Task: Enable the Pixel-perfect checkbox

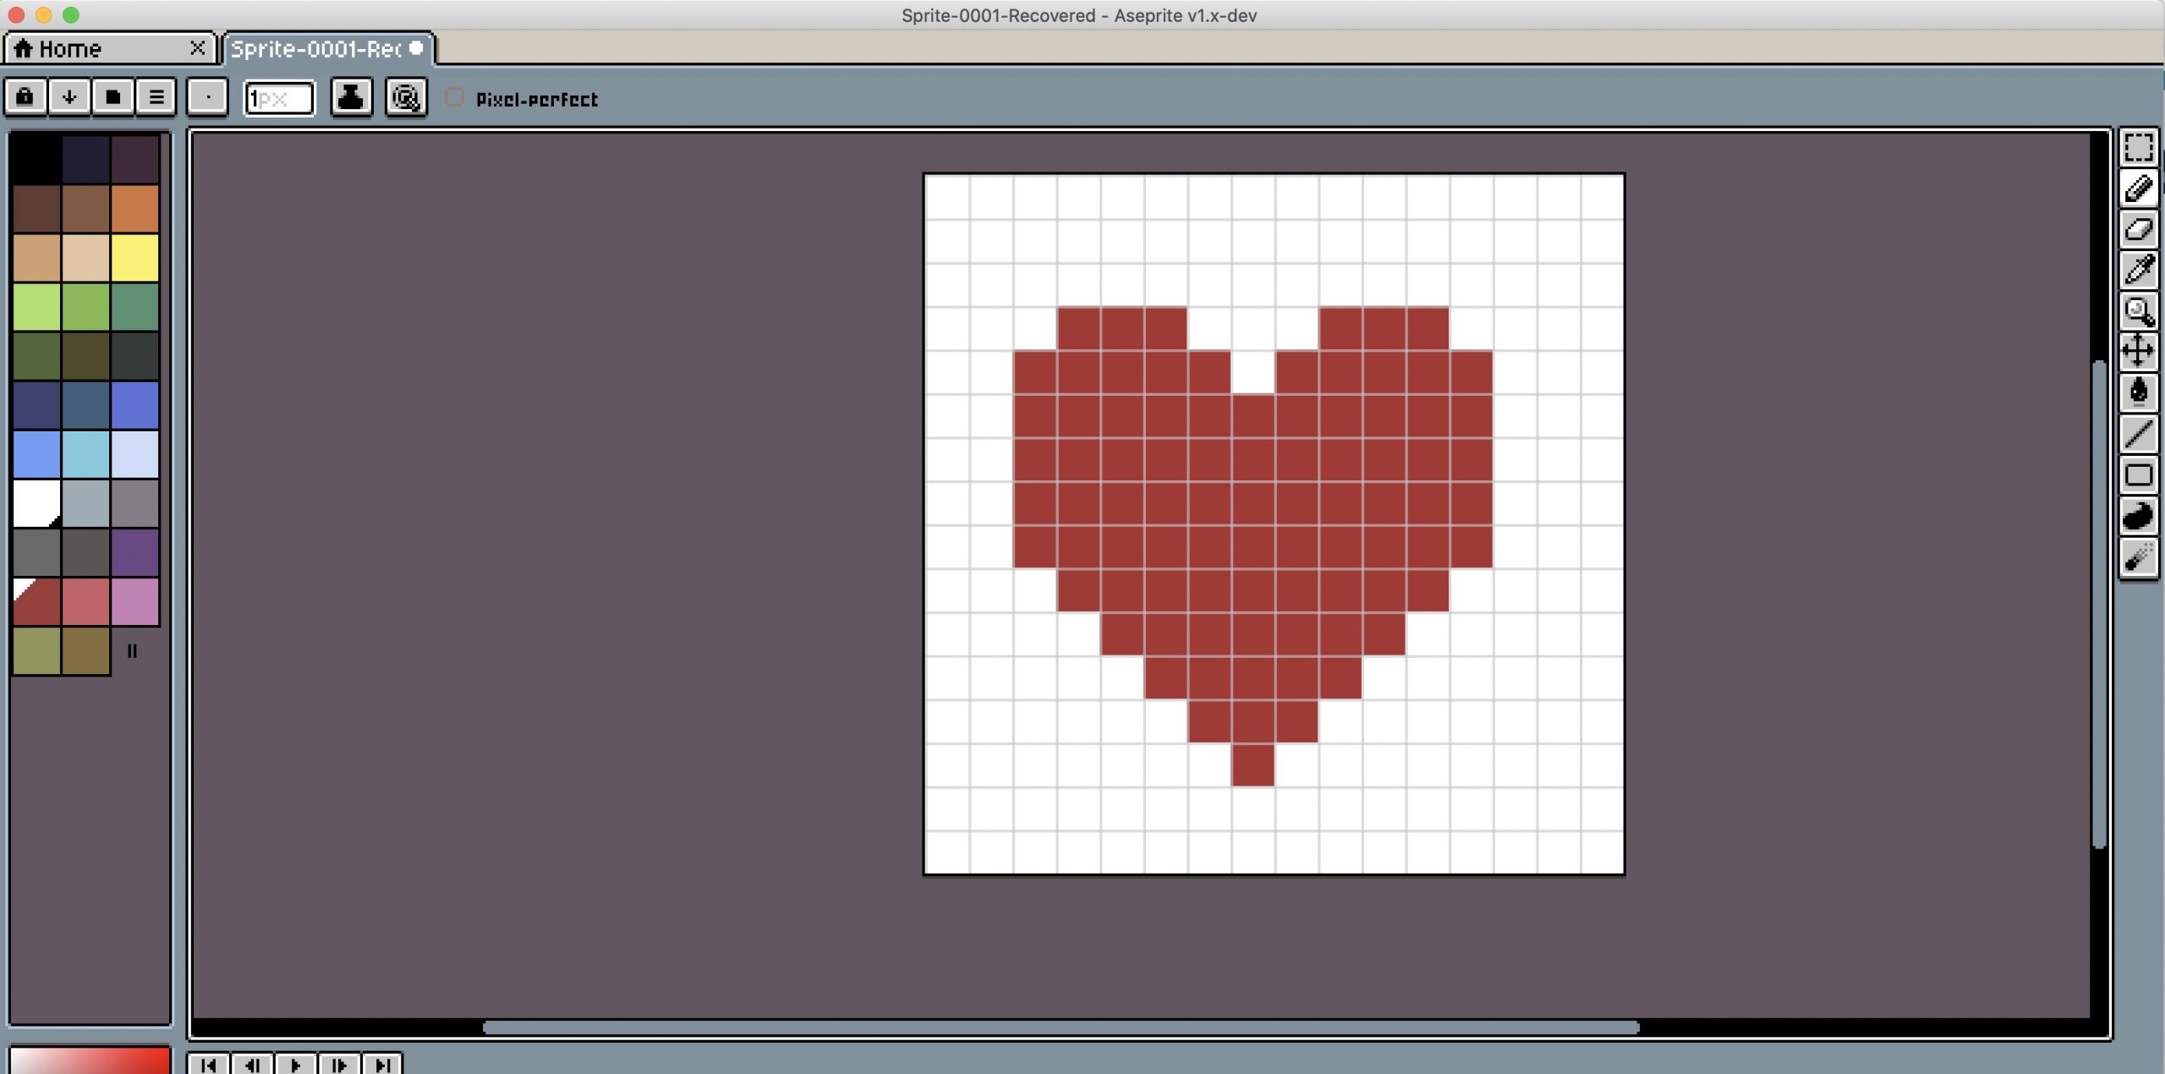Action: 454,97
